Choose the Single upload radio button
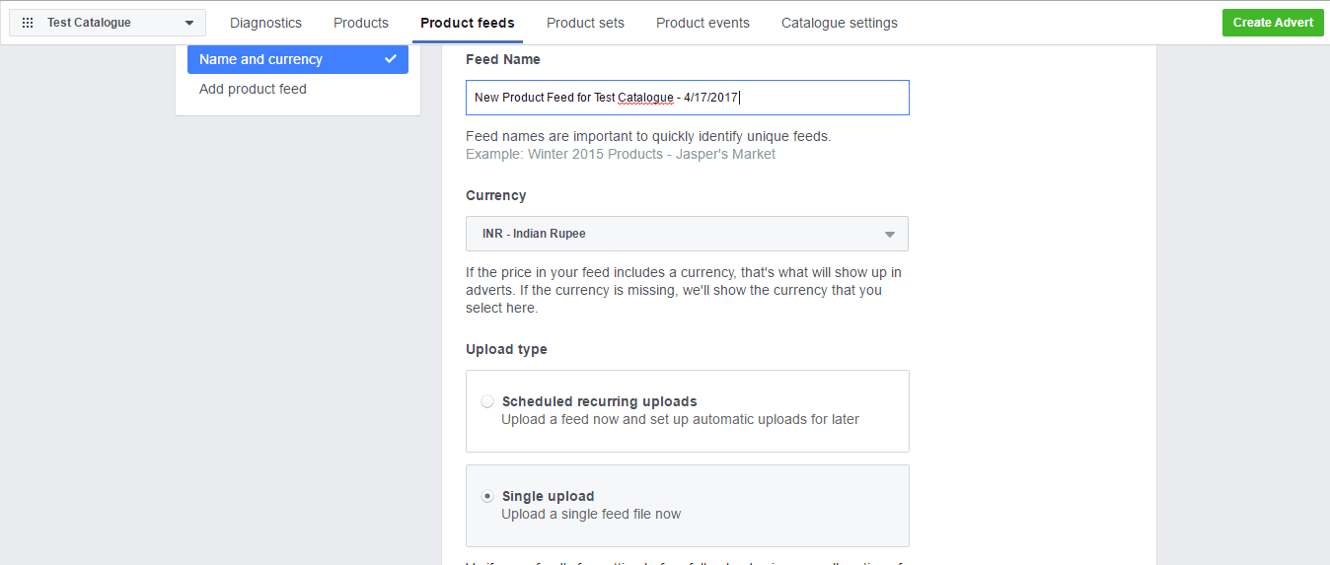 (x=487, y=496)
